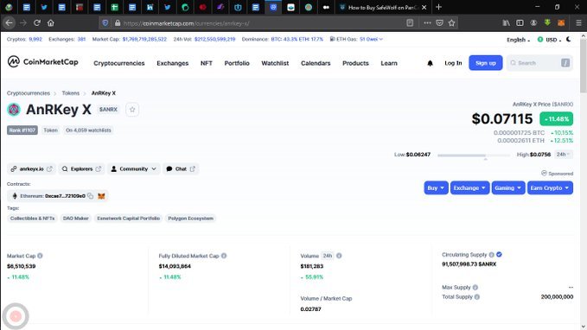The image size is (587, 330).
Task: Open the Earn Crypto dropdown
Action: 550,187
